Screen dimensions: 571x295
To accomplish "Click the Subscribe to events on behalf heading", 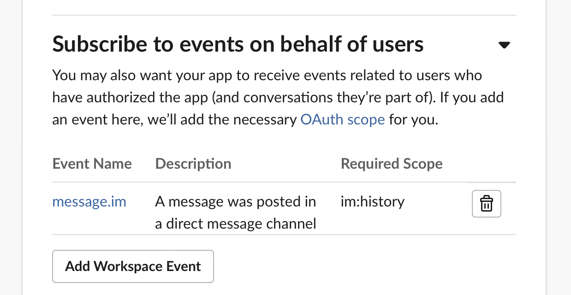I will coord(238,44).
